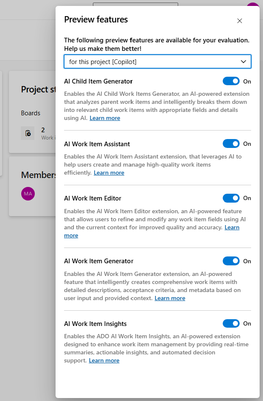Switch off AI Work Item Editor
The width and height of the screenshot is (263, 401).
pyautogui.click(x=231, y=198)
